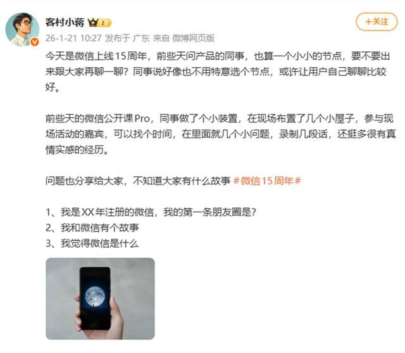
Task: Select question 1 about 第一条朋友圈
Action: [151, 212]
